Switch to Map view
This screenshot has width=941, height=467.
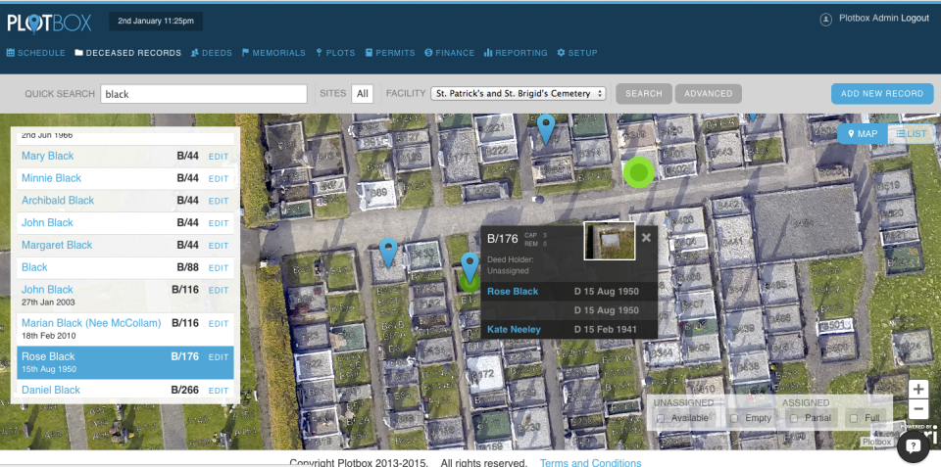863,134
